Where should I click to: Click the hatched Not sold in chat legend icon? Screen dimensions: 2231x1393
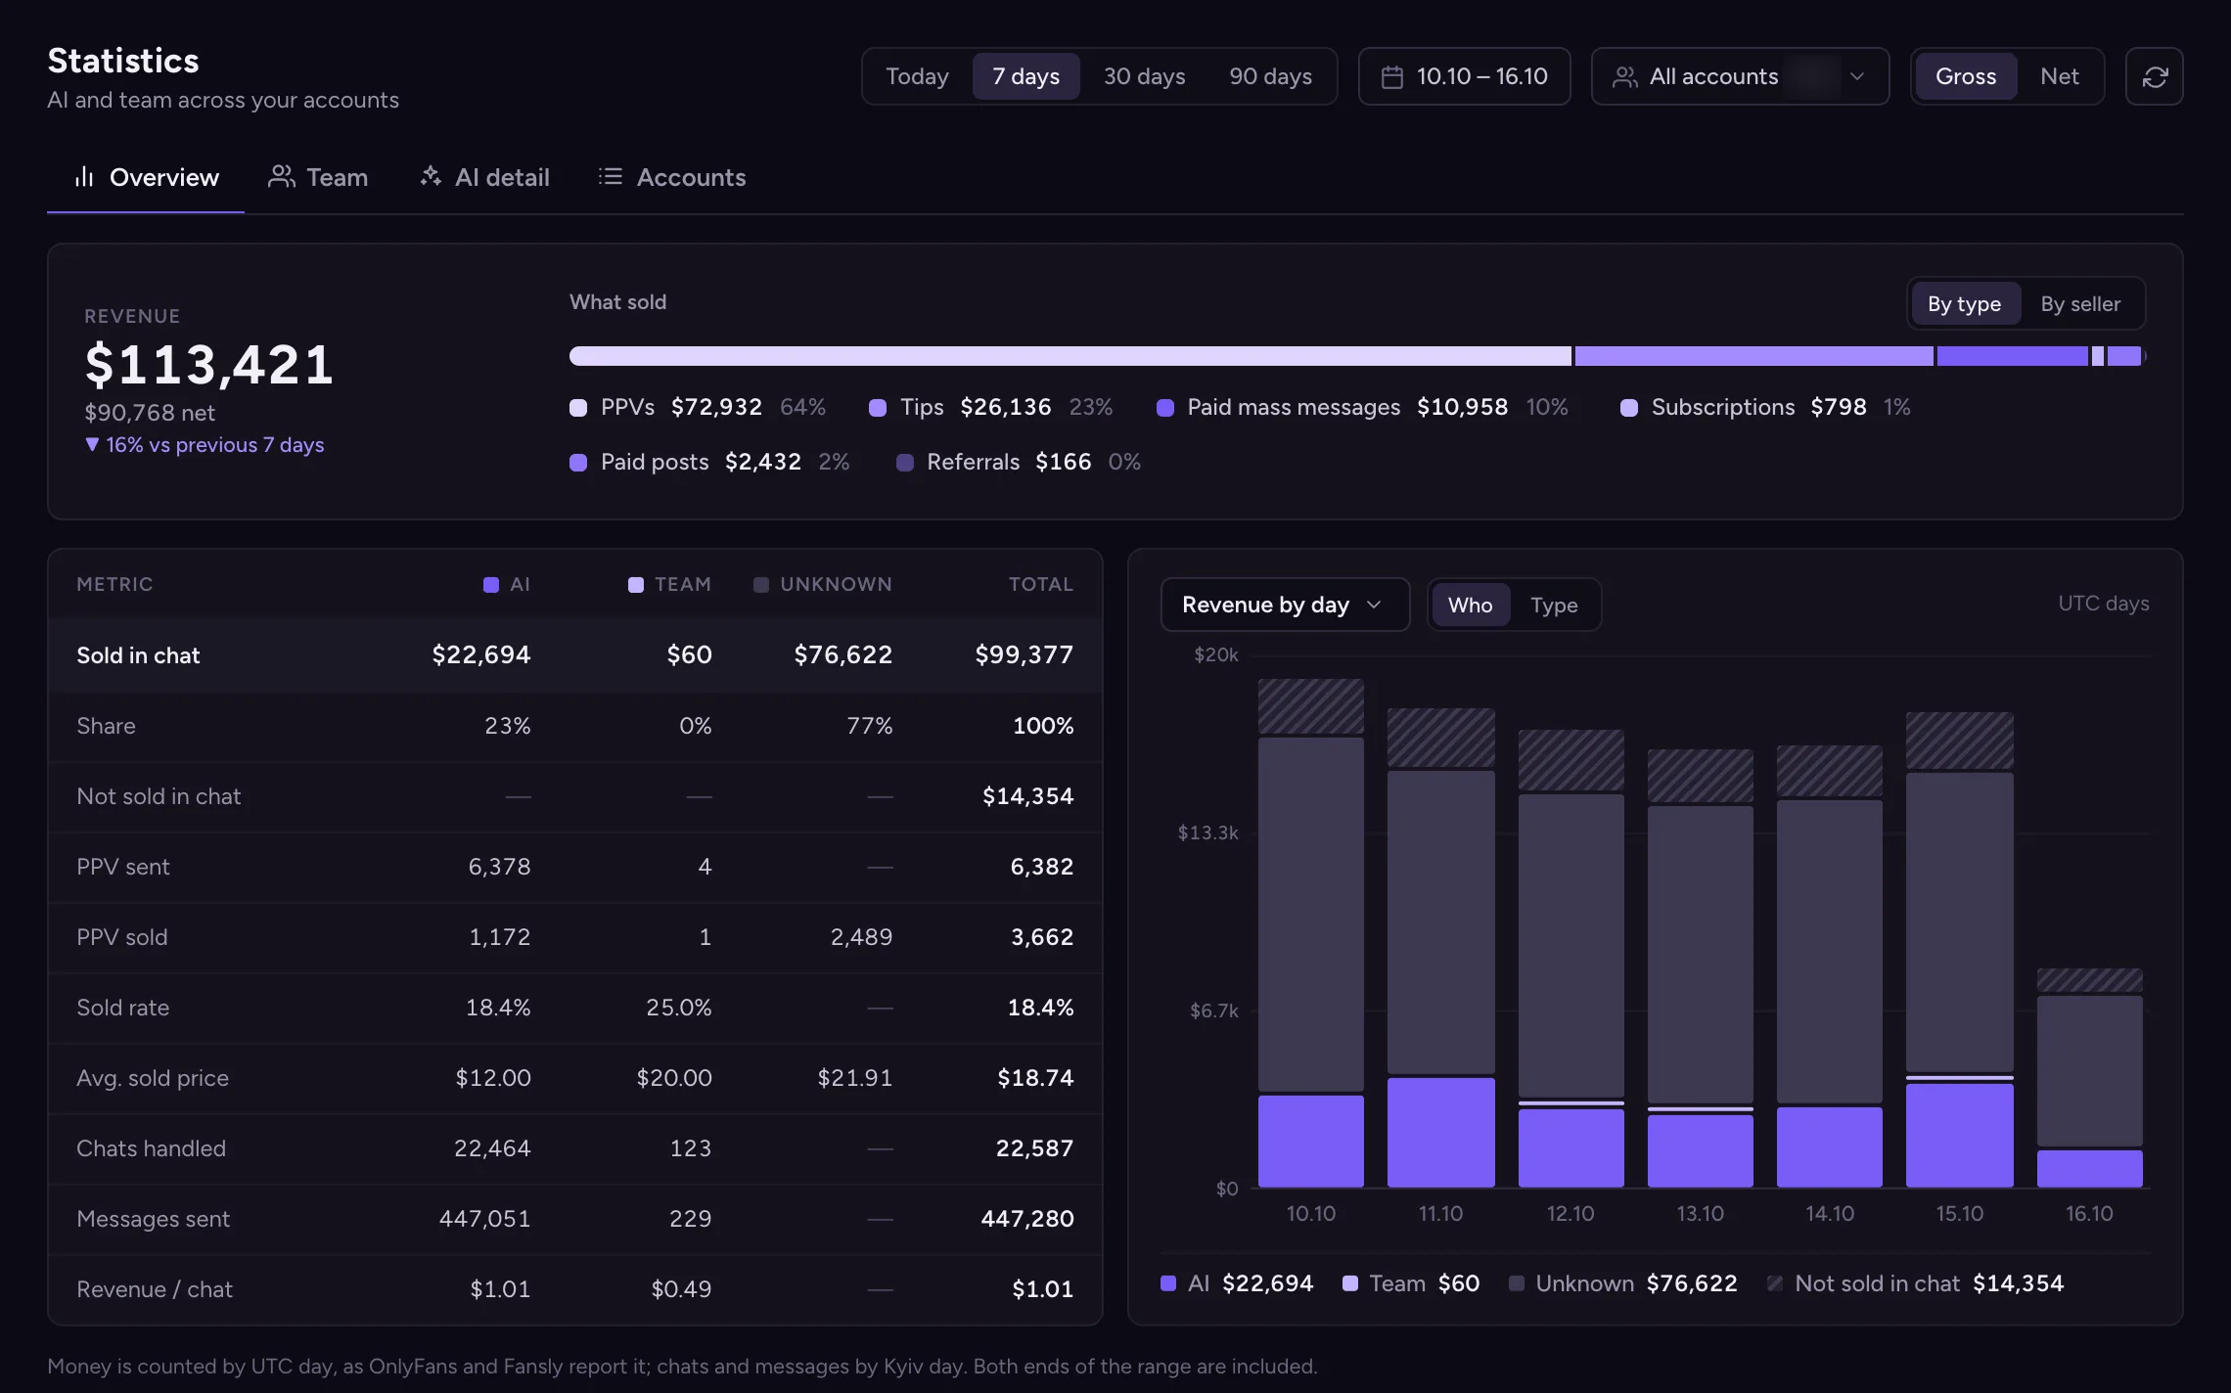coord(1775,1283)
